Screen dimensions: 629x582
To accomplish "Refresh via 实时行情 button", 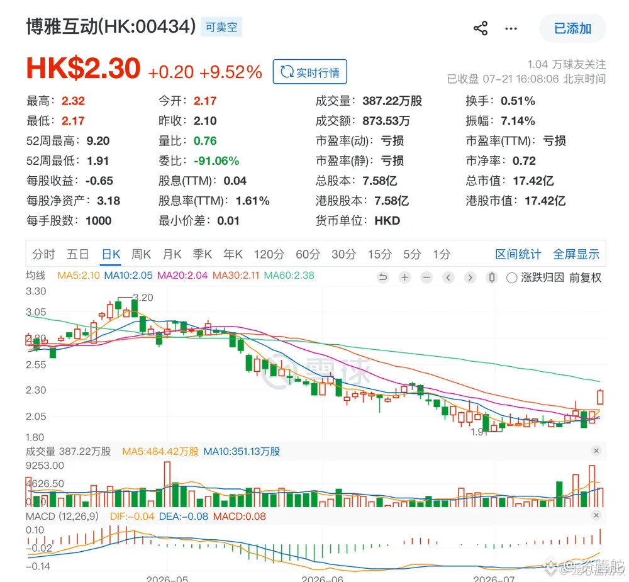I will coord(309,72).
